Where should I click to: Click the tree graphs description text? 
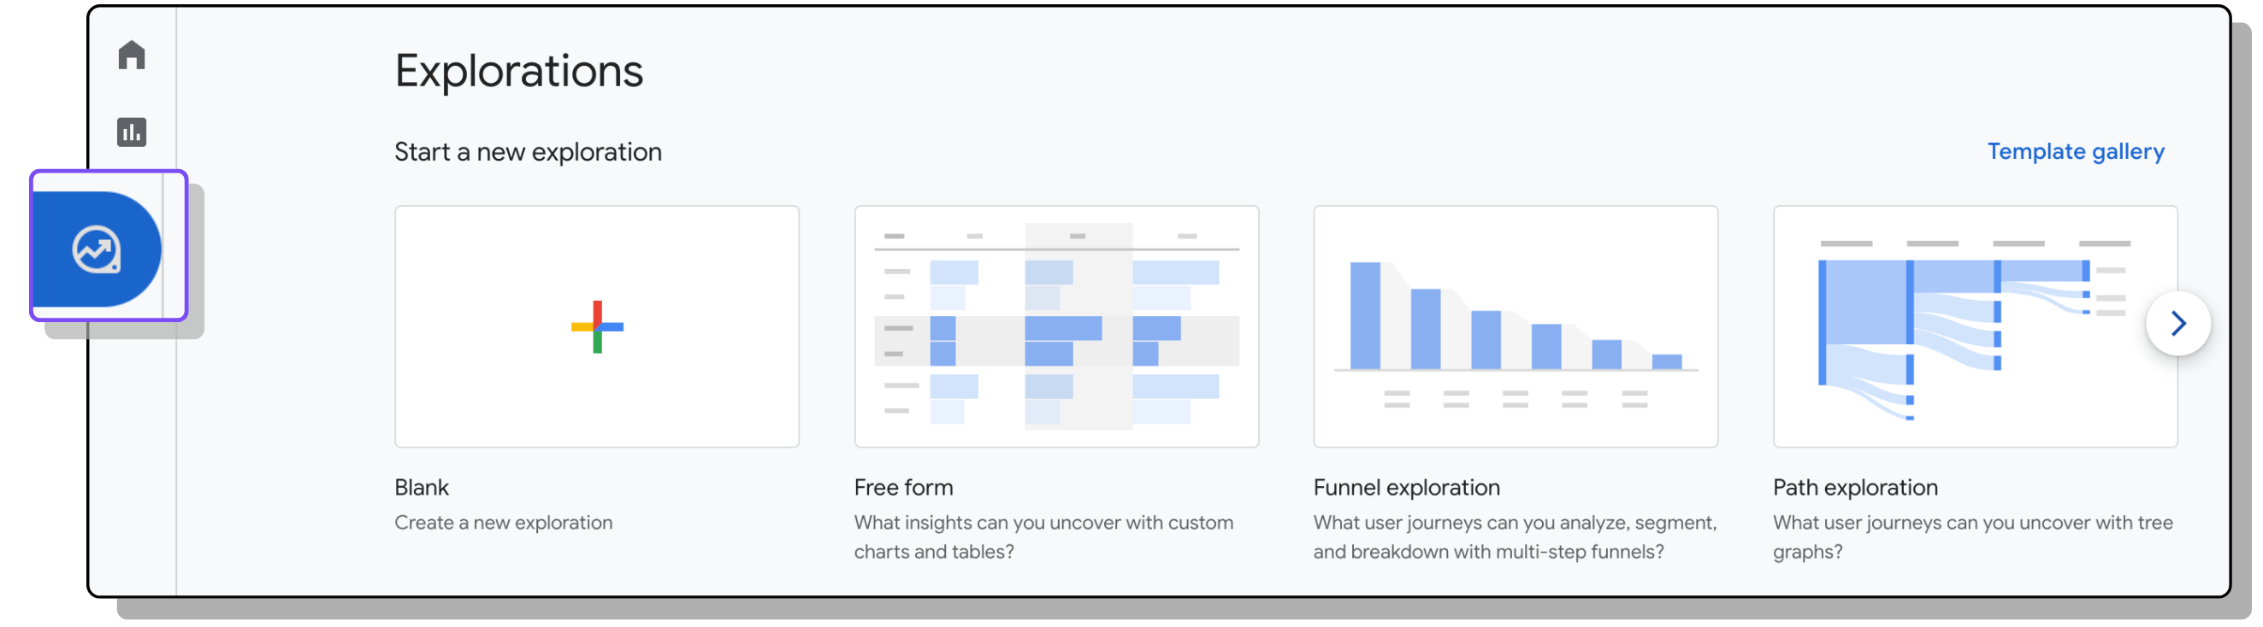pyautogui.click(x=1972, y=536)
